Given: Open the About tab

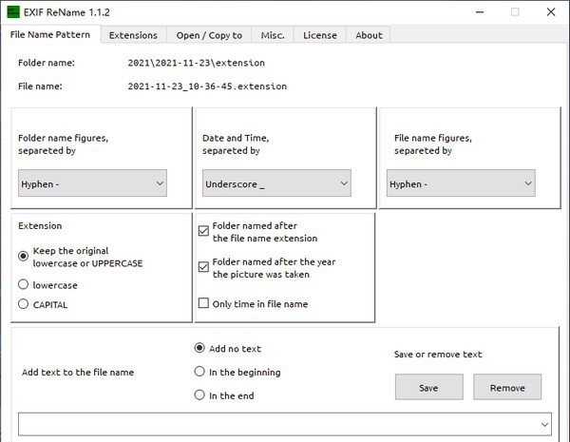Looking at the screenshot, I should click(369, 35).
